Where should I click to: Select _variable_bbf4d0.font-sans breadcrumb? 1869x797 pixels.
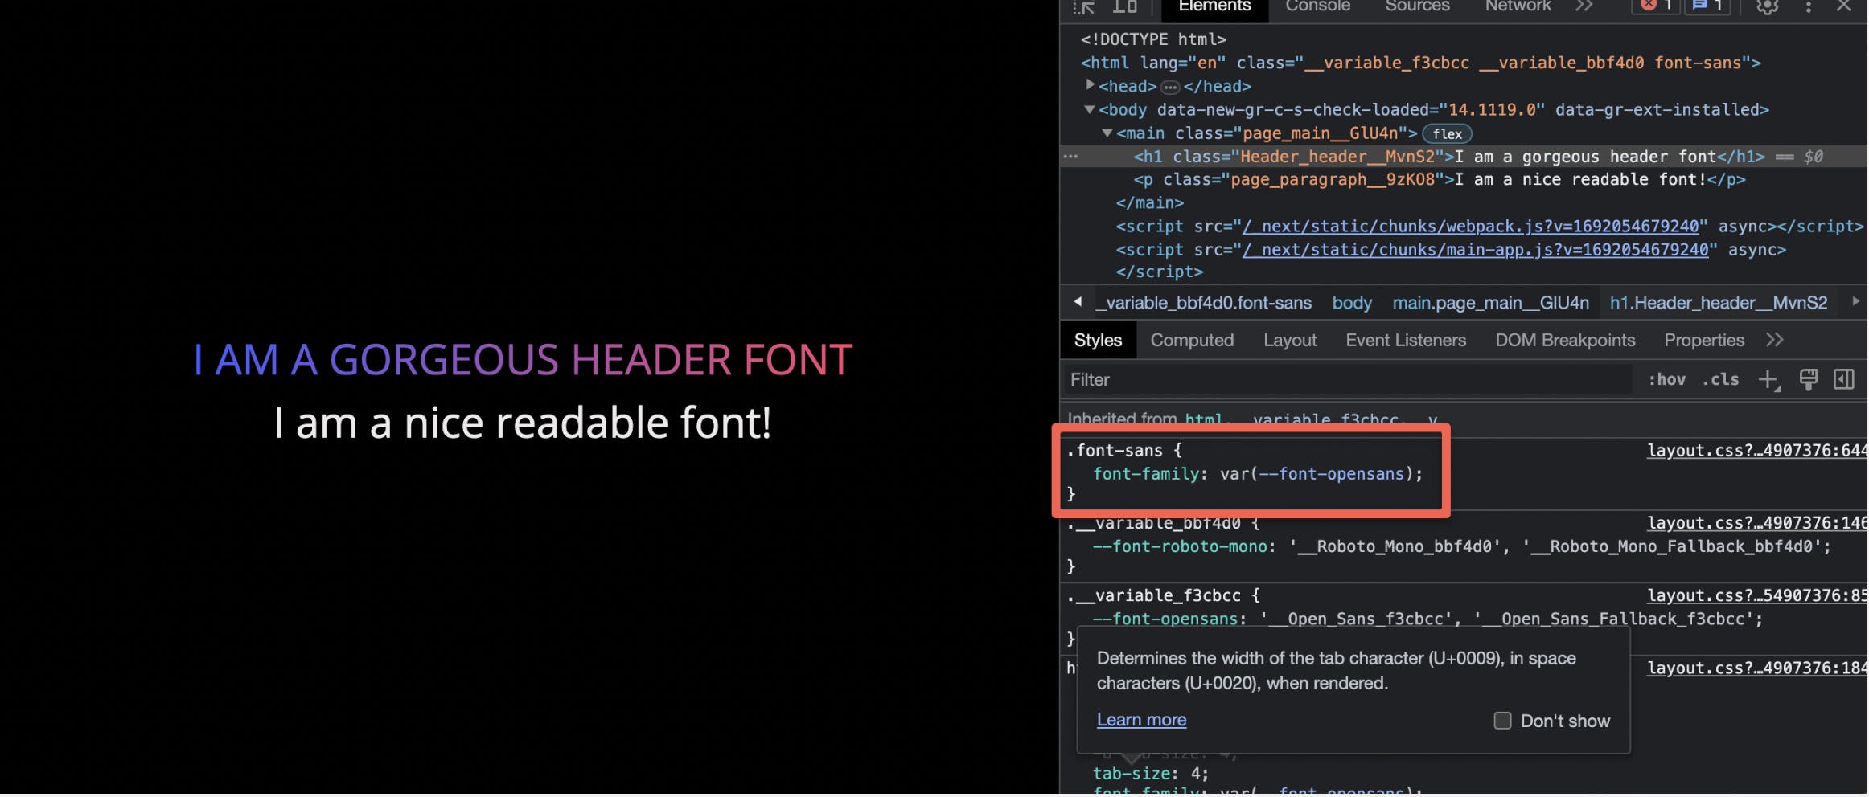(x=1203, y=303)
